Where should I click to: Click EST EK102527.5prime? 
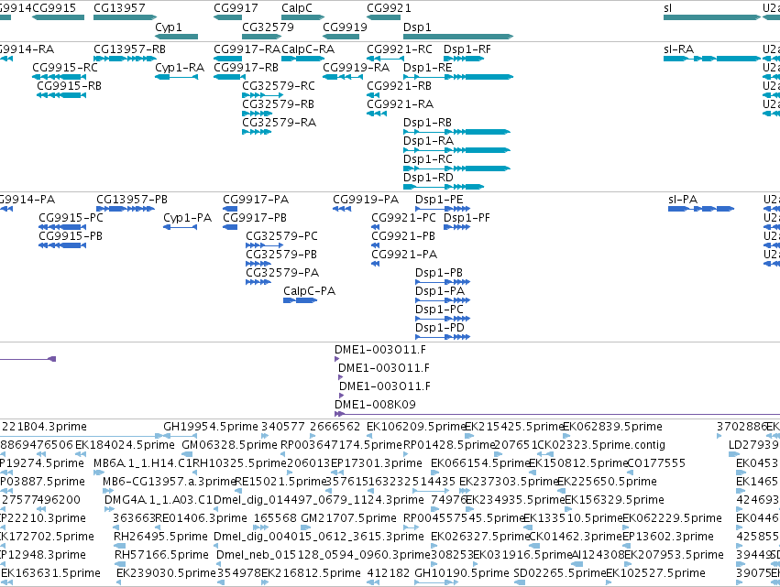coord(610,582)
